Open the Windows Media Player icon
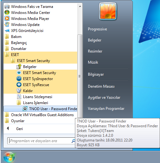 (7, 19)
